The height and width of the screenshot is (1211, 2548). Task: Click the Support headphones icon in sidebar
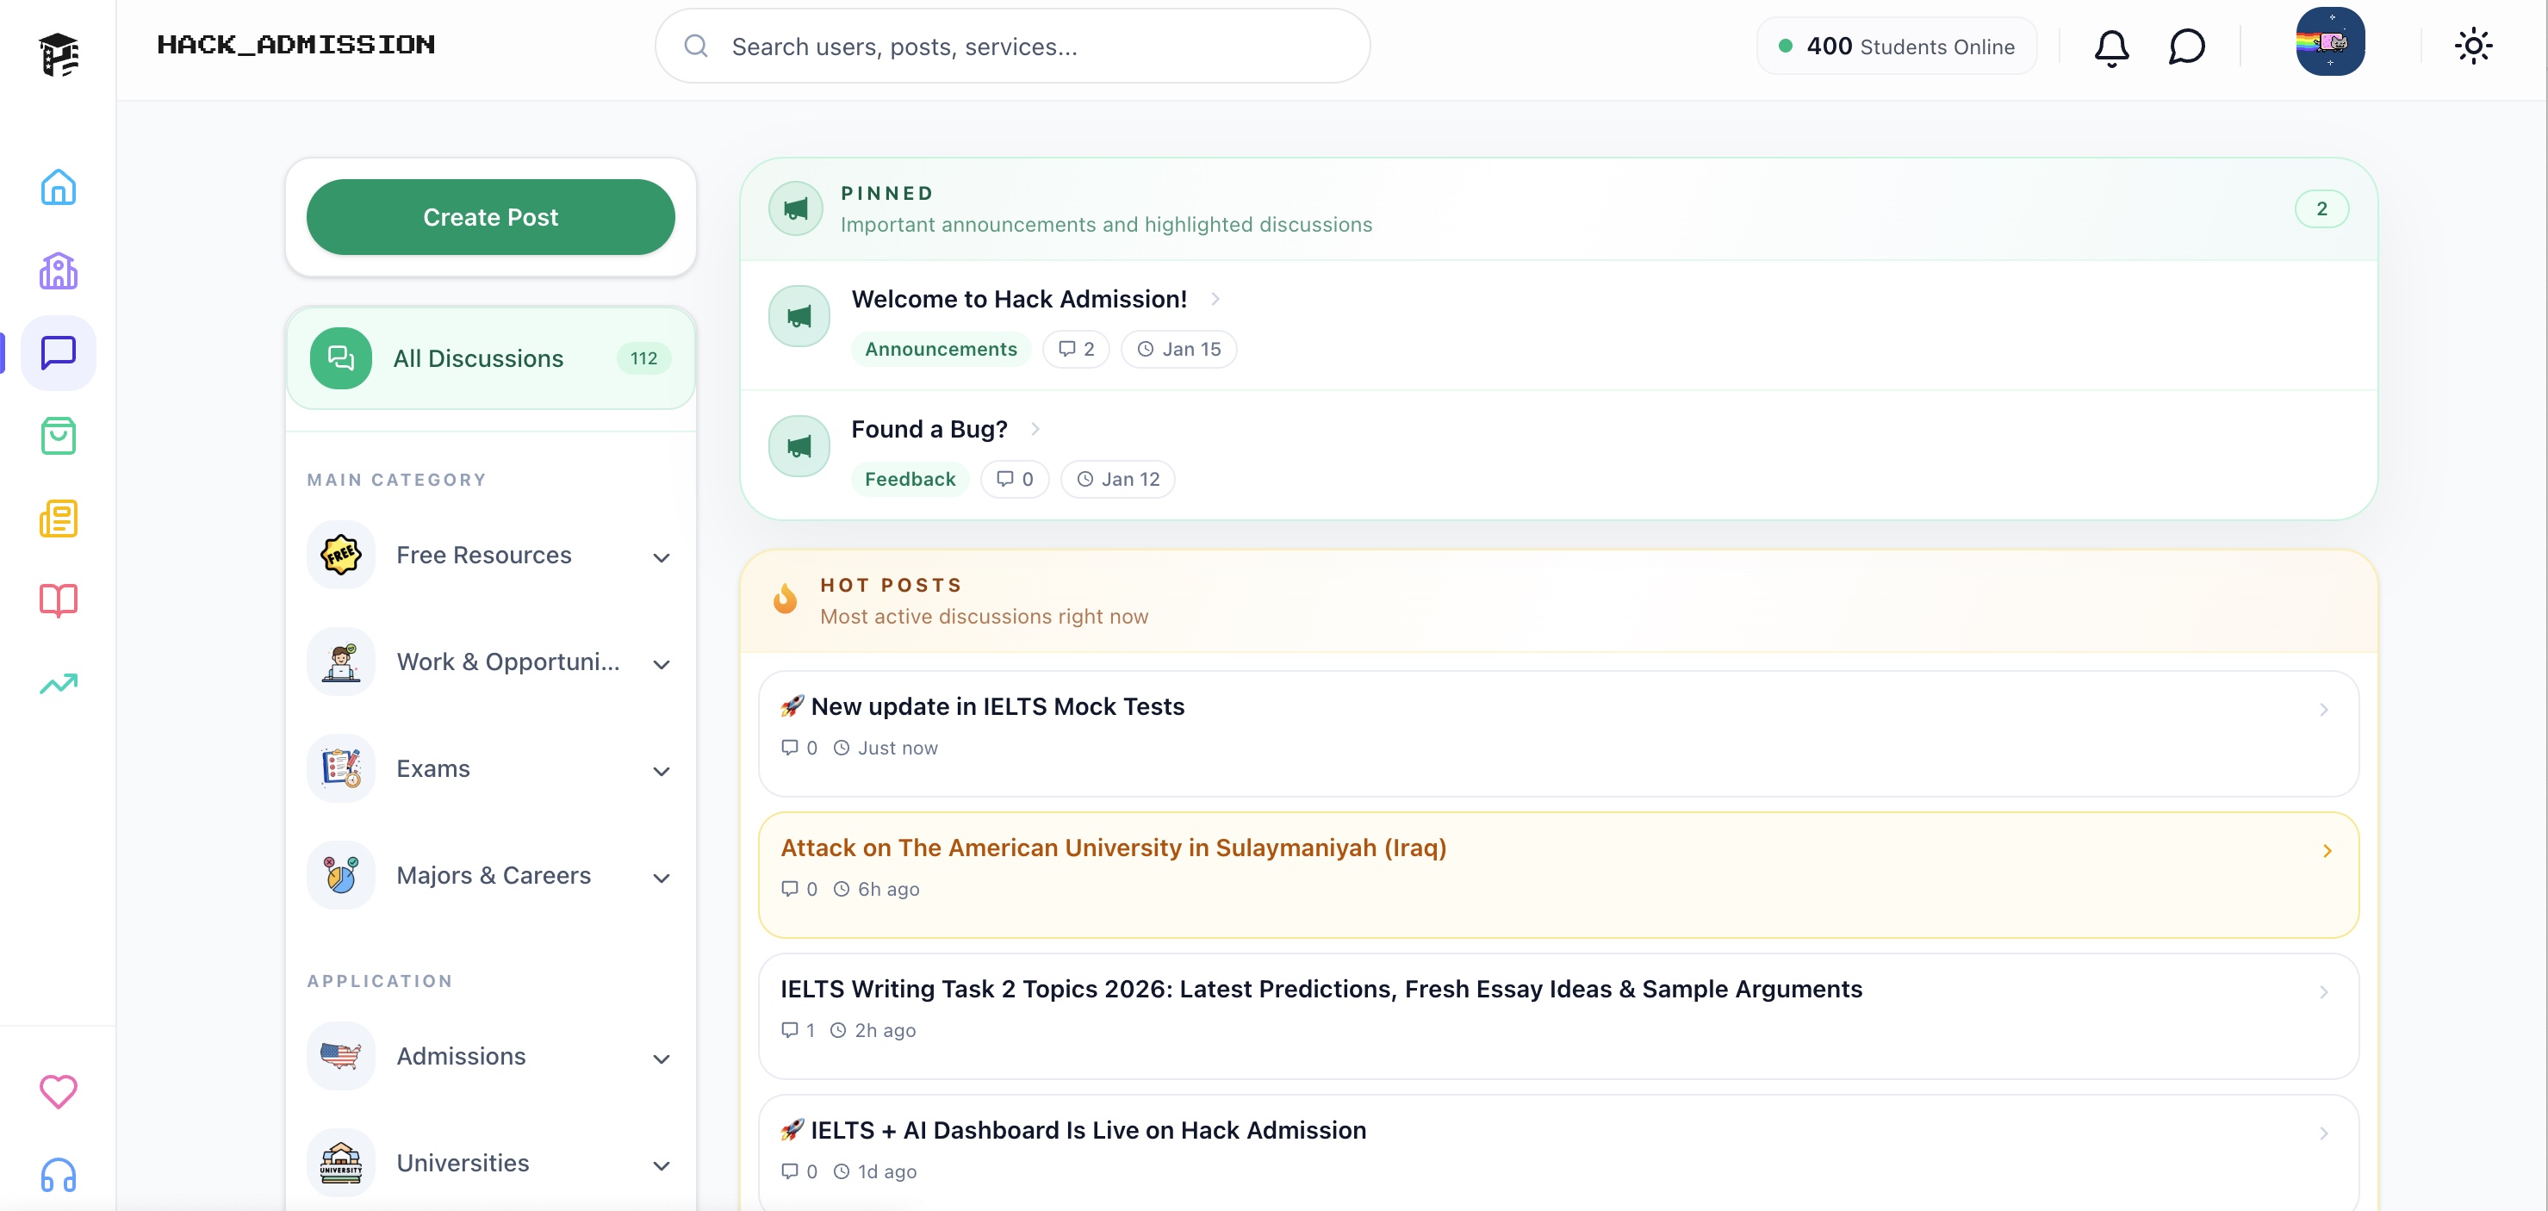[58, 1176]
